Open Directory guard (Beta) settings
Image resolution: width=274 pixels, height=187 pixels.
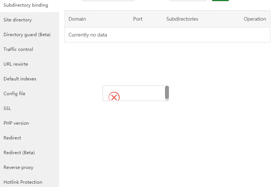point(27,35)
